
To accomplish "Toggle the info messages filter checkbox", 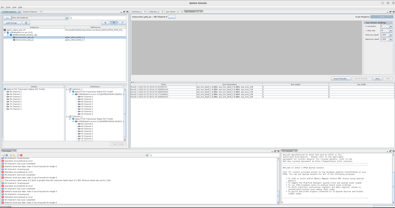I will 4,155.
